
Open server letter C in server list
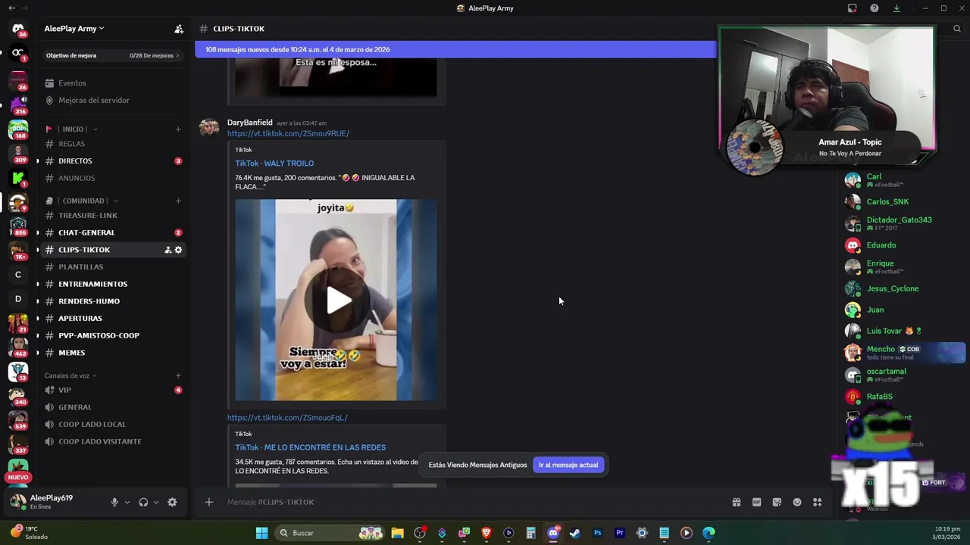point(18,275)
